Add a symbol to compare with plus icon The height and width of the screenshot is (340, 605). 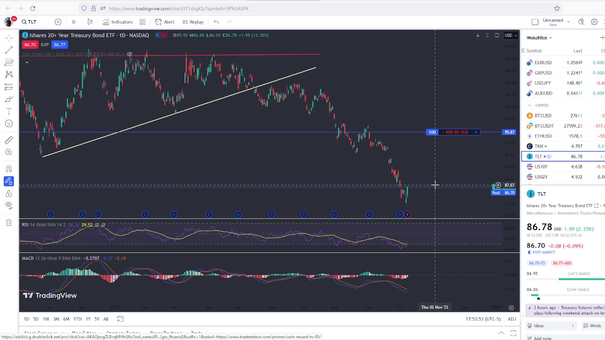tap(58, 22)
